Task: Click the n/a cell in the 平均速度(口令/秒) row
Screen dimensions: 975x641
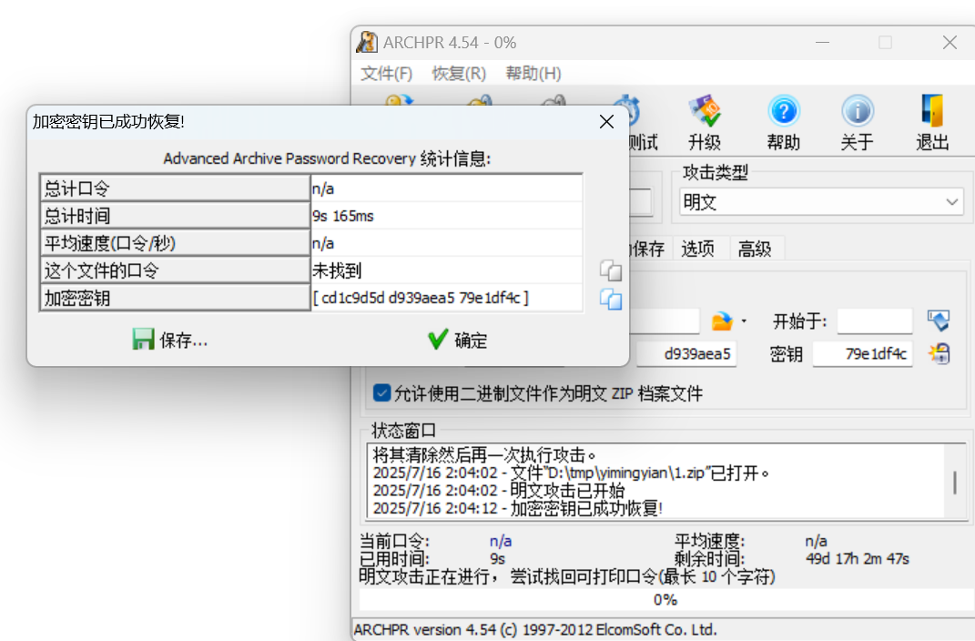Action: coord(446,243)
